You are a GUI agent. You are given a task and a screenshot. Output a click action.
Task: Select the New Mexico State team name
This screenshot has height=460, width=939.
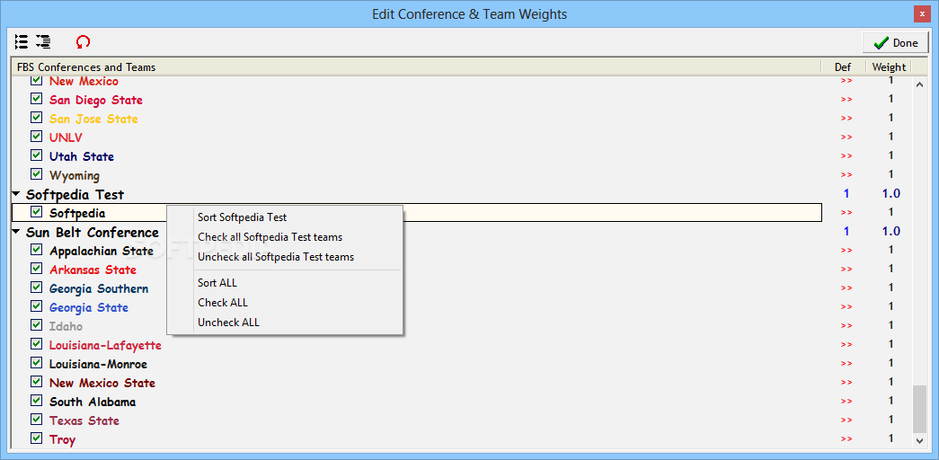(x=102, y=383)
